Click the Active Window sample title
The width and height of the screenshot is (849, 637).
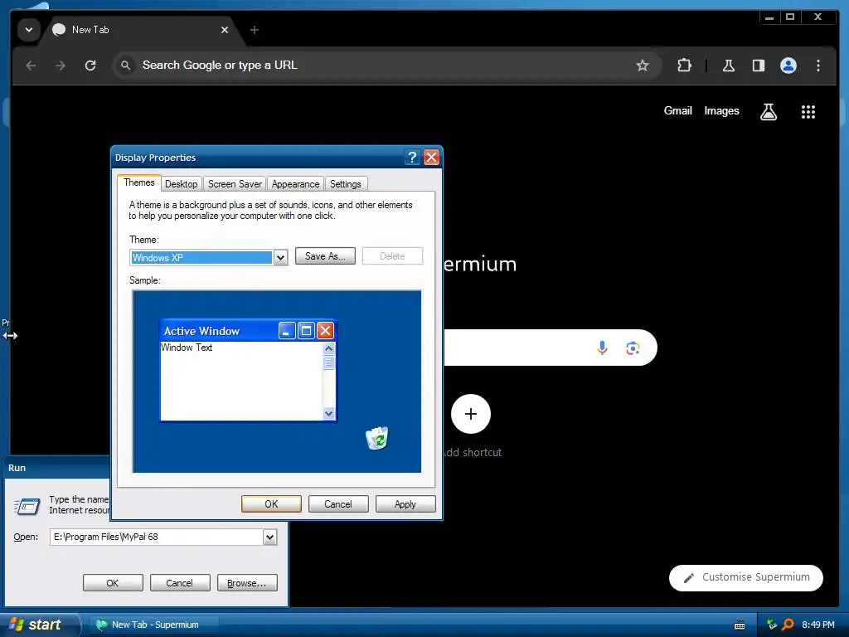tap(201, 331)
